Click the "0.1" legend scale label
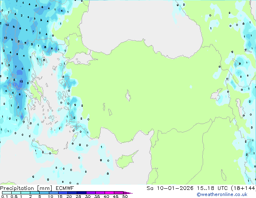 [x=4, y=196]
